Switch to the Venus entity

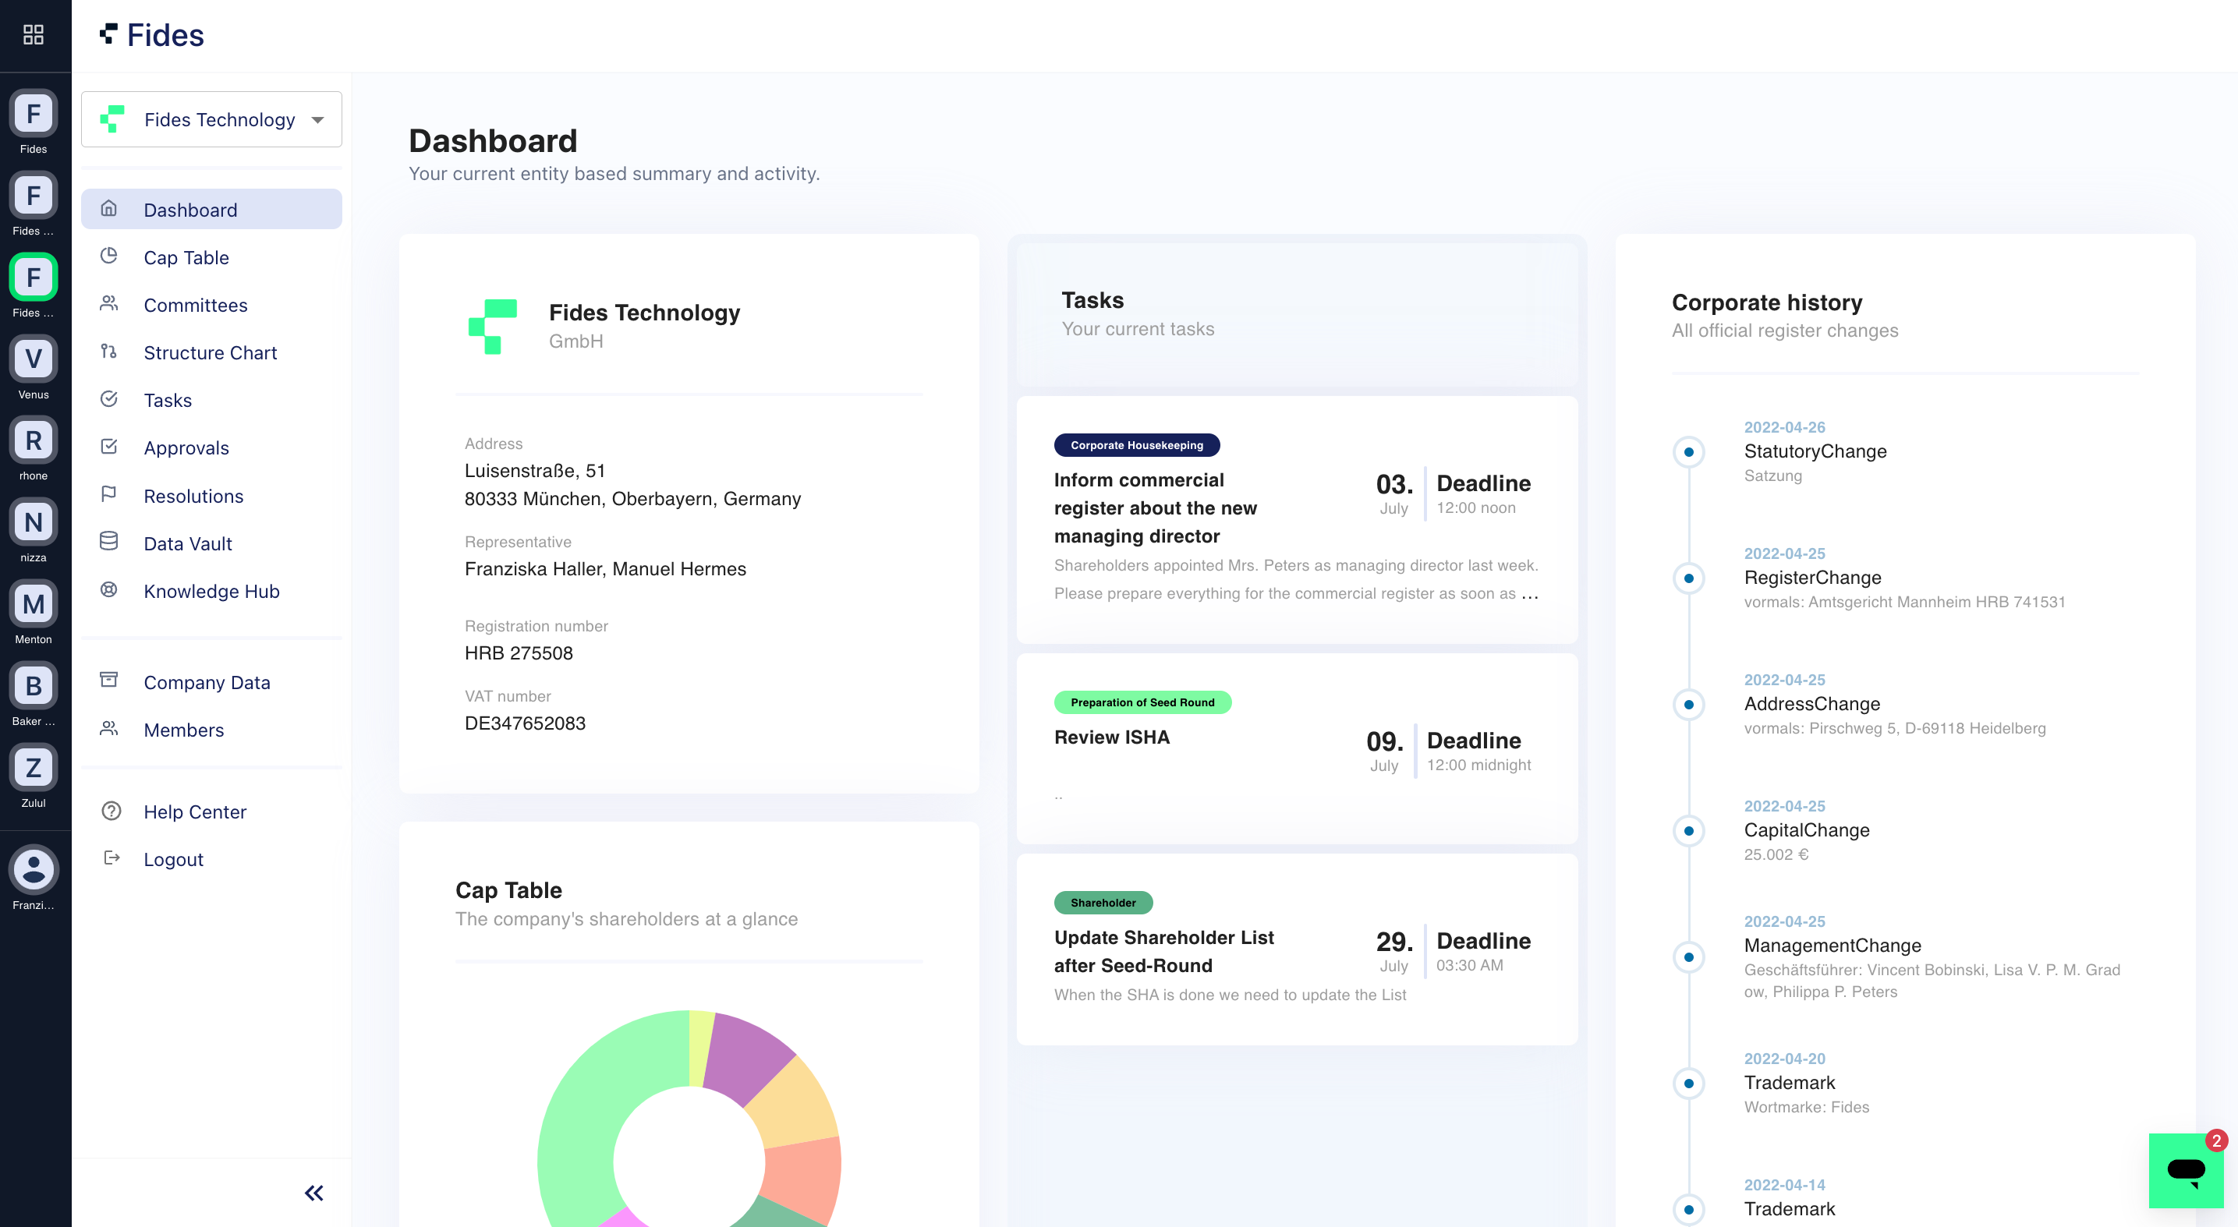tap(33, 359)
